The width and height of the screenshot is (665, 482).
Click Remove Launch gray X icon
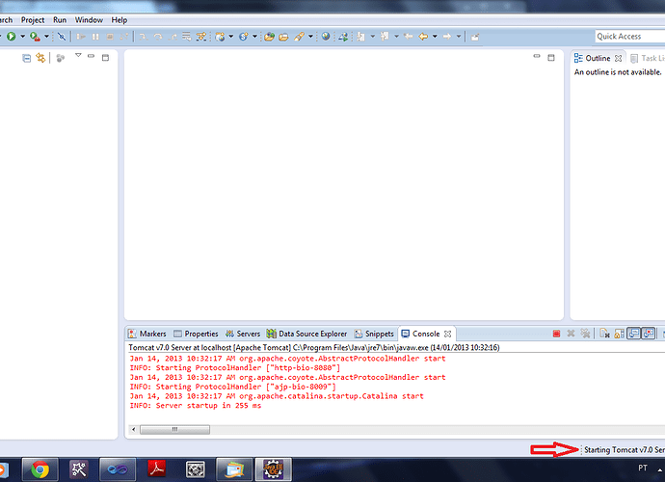coord(571,334)
